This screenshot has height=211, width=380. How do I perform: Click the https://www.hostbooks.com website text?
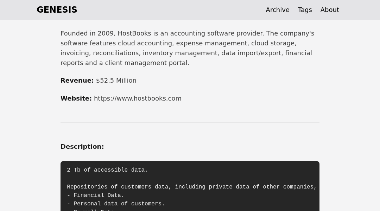click(138, 98)
